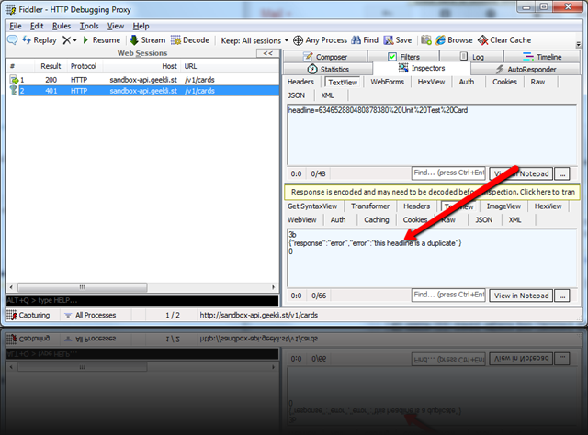This screenshot has width=588, height=435.
Task: Open the Remove sessions dropdown arrow
Action: pyautogui.click(x=75, y=40)
